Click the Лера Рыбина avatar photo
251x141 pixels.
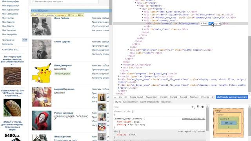coord(42,26)
